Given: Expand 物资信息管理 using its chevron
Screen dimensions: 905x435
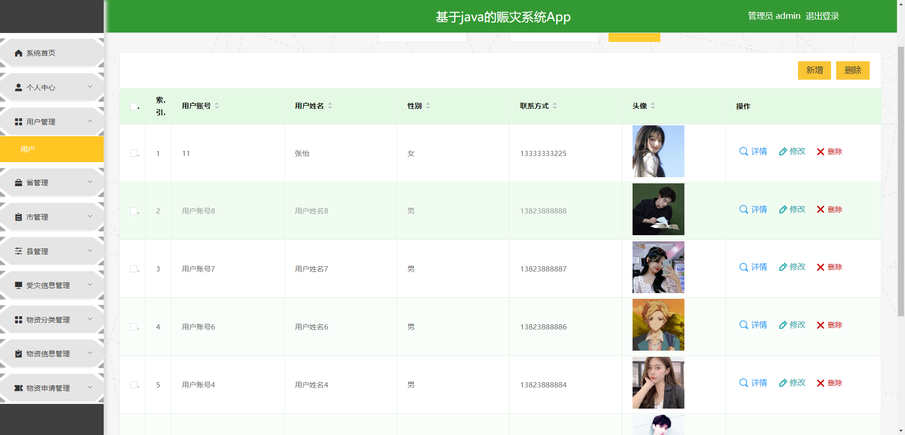Looking at the screenshot, I should pos(90,353).
